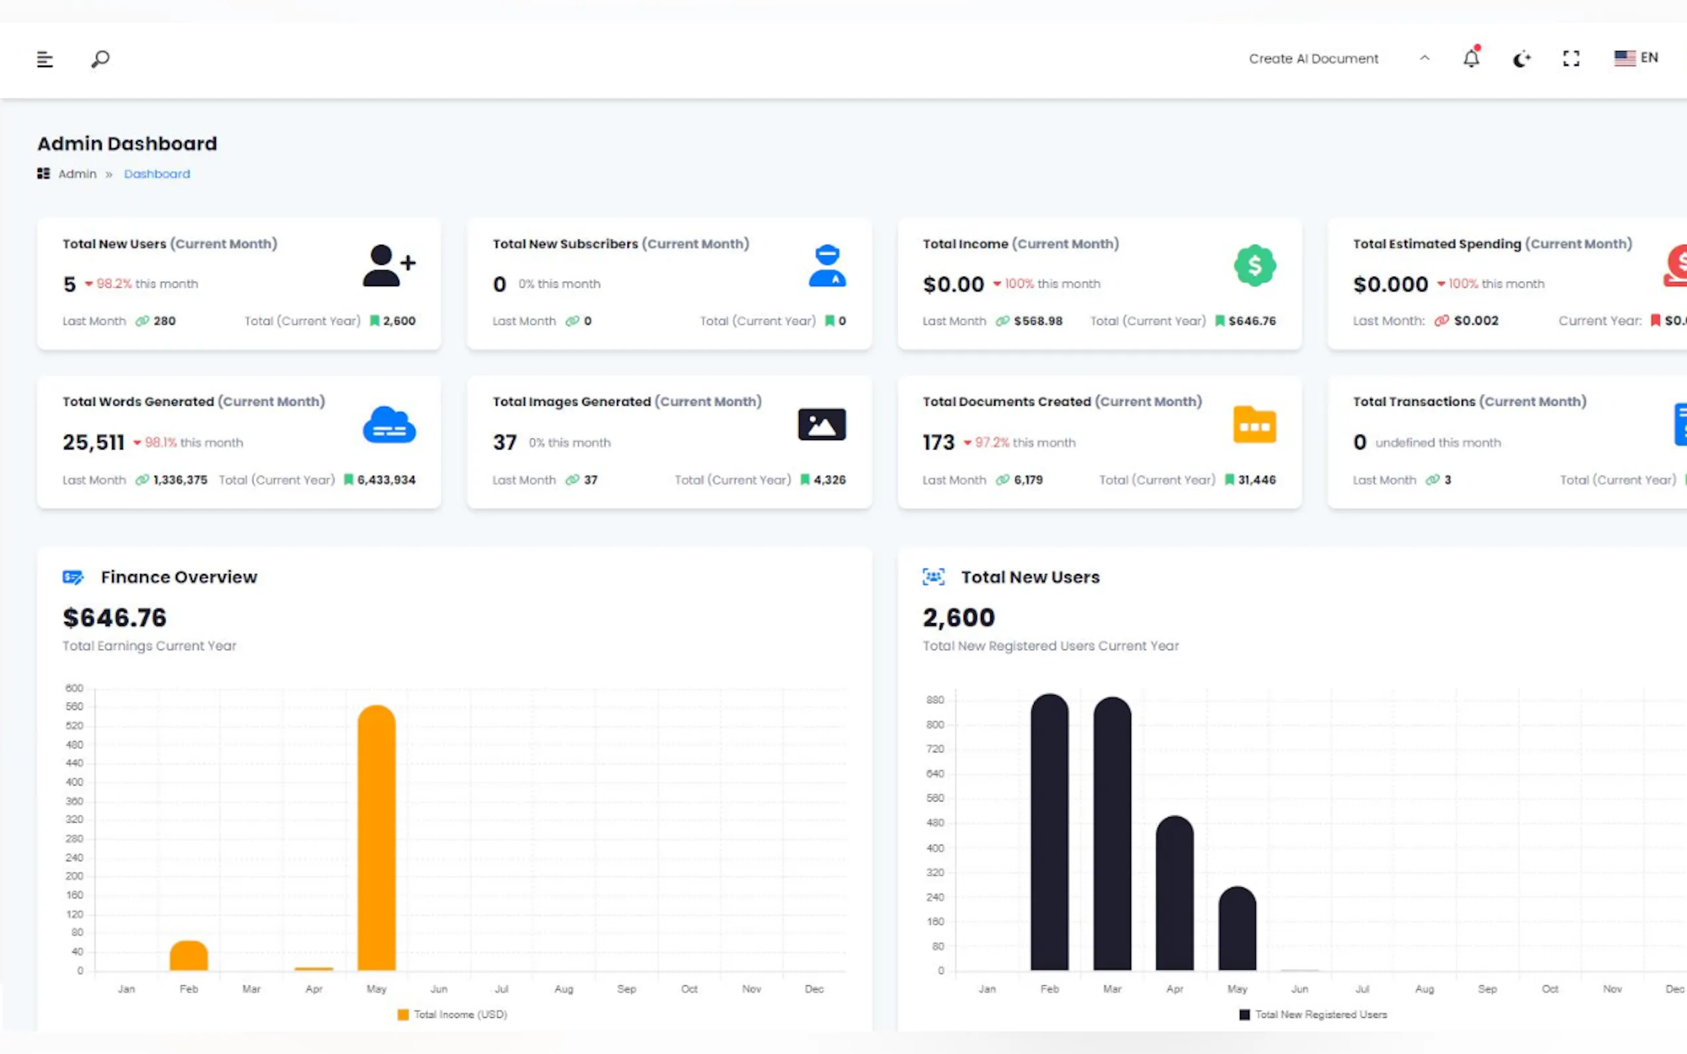Toggle dark mode with the moon icon
This screenshot has height=1054, width=1687.
coord(1521,59)
